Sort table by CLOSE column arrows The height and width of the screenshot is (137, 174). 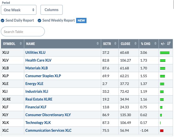pyautogui.click(x=135, y=43)
